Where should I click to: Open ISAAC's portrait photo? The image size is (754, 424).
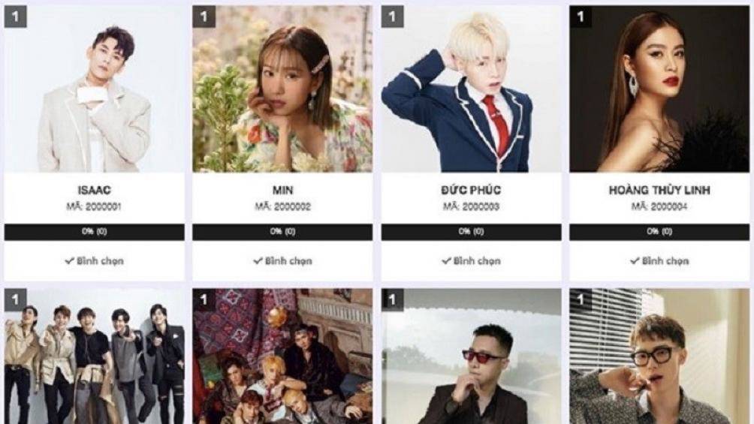(95, 89)
